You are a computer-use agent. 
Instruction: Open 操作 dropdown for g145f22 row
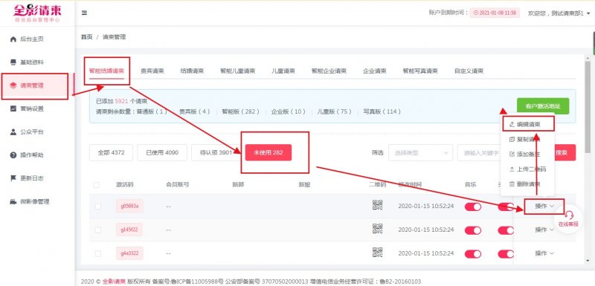coord(544,230)
